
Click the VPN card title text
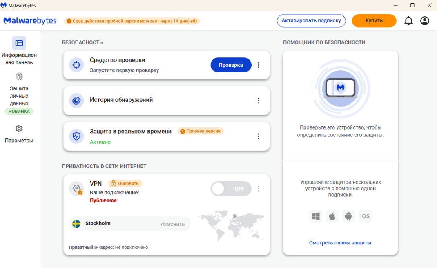pyautogui.click(x=96, y=183)
